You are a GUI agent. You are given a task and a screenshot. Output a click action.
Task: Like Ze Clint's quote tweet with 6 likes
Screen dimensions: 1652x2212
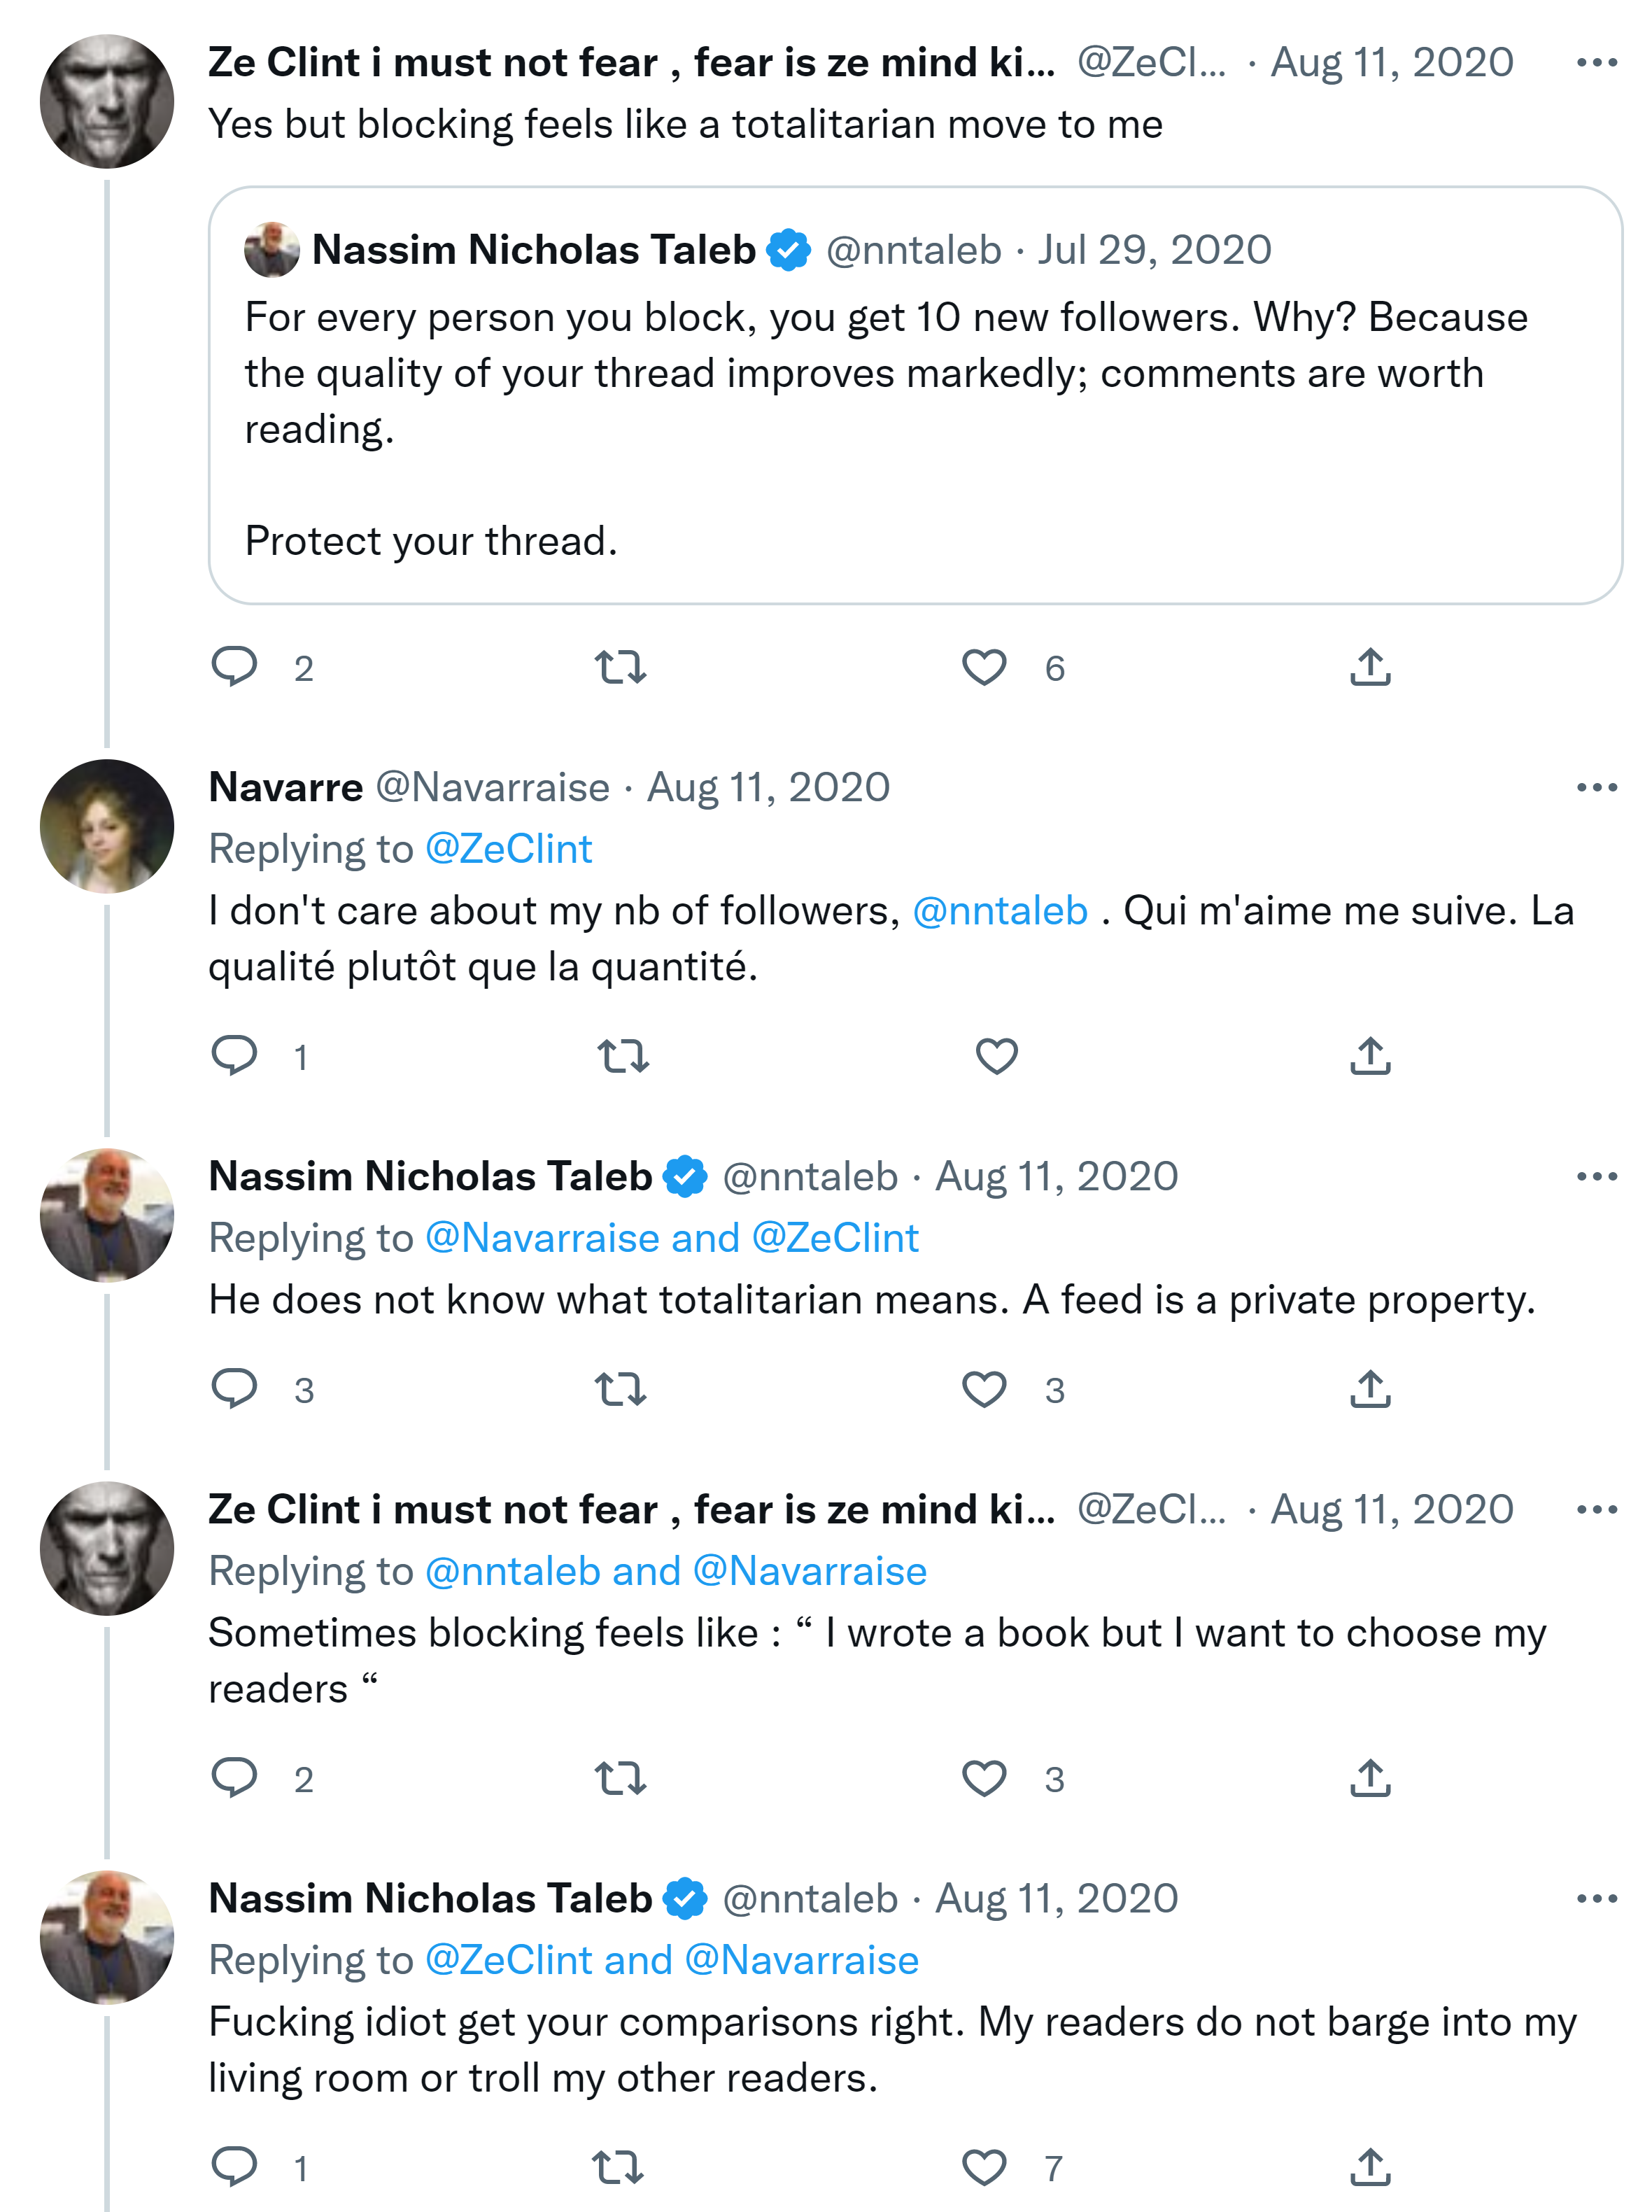pyautogui.click(x=984, y=667)
